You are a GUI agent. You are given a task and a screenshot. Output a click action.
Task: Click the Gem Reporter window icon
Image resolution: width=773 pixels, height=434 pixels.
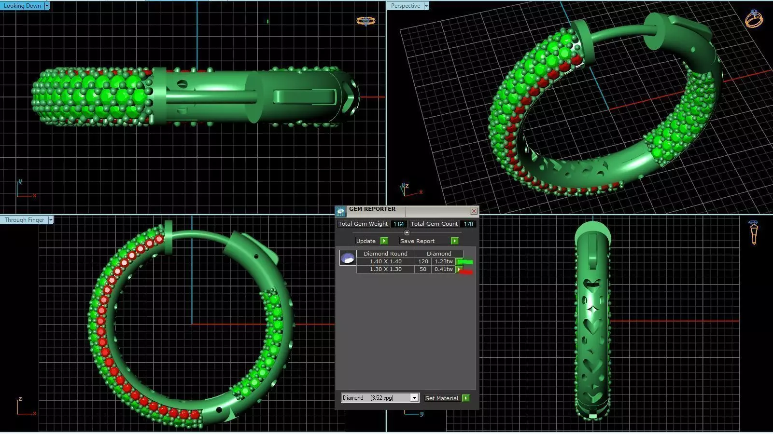coord(340,211)
